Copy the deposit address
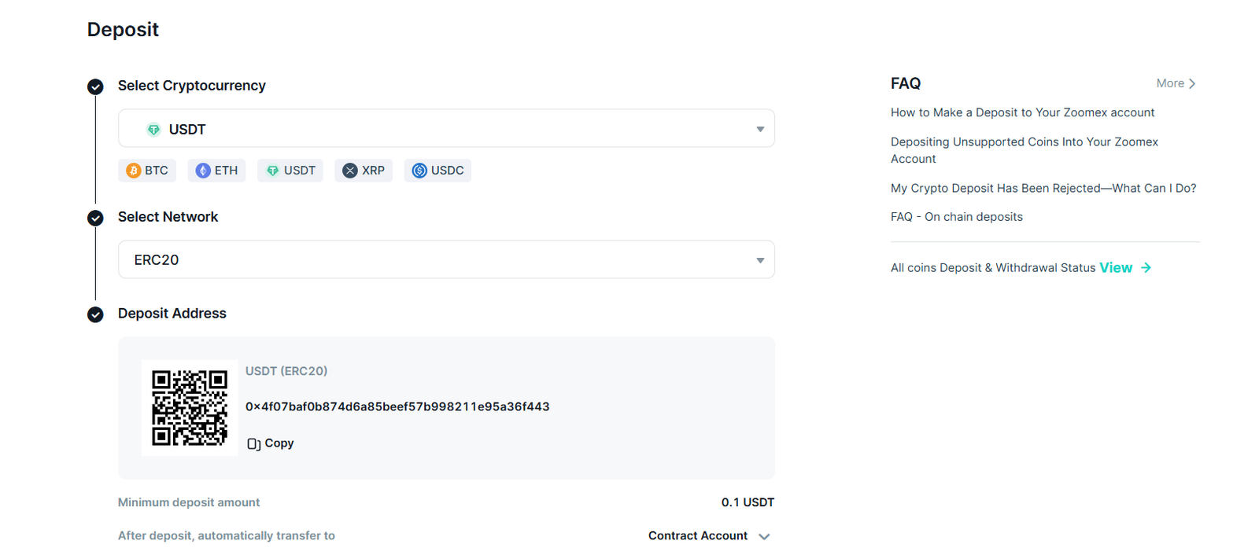 pos(270,443)
